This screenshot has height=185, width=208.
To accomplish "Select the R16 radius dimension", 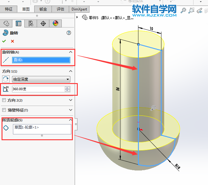I will [177, 166].
